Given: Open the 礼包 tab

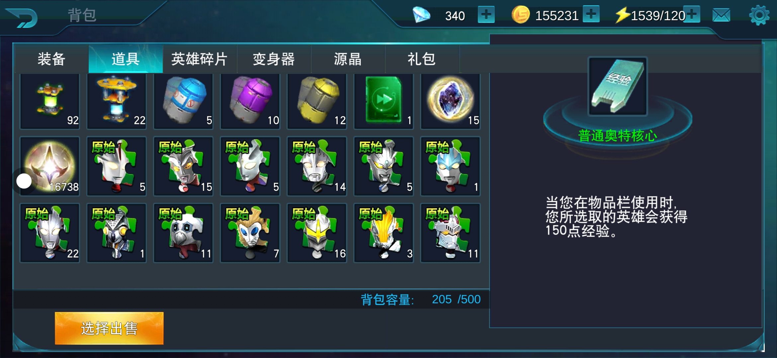Looking at the screenshot, I should (x=422, y=59).
